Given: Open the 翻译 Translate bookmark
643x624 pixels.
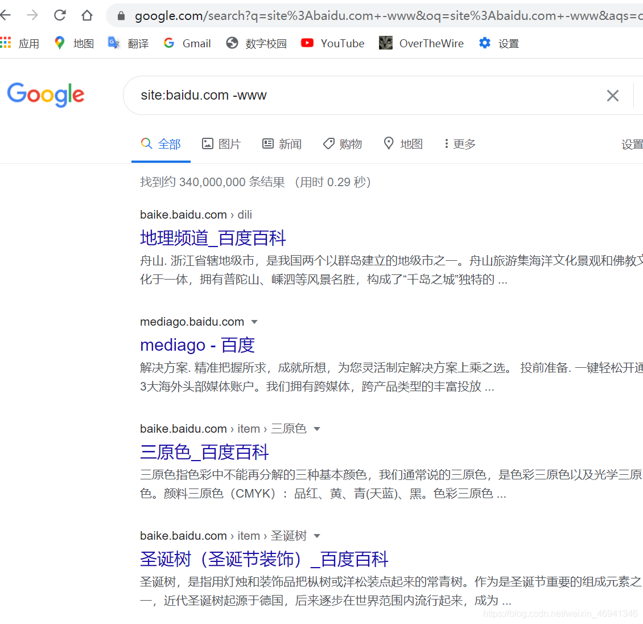Looking at the screenshot, I should (x=128, y=43).
